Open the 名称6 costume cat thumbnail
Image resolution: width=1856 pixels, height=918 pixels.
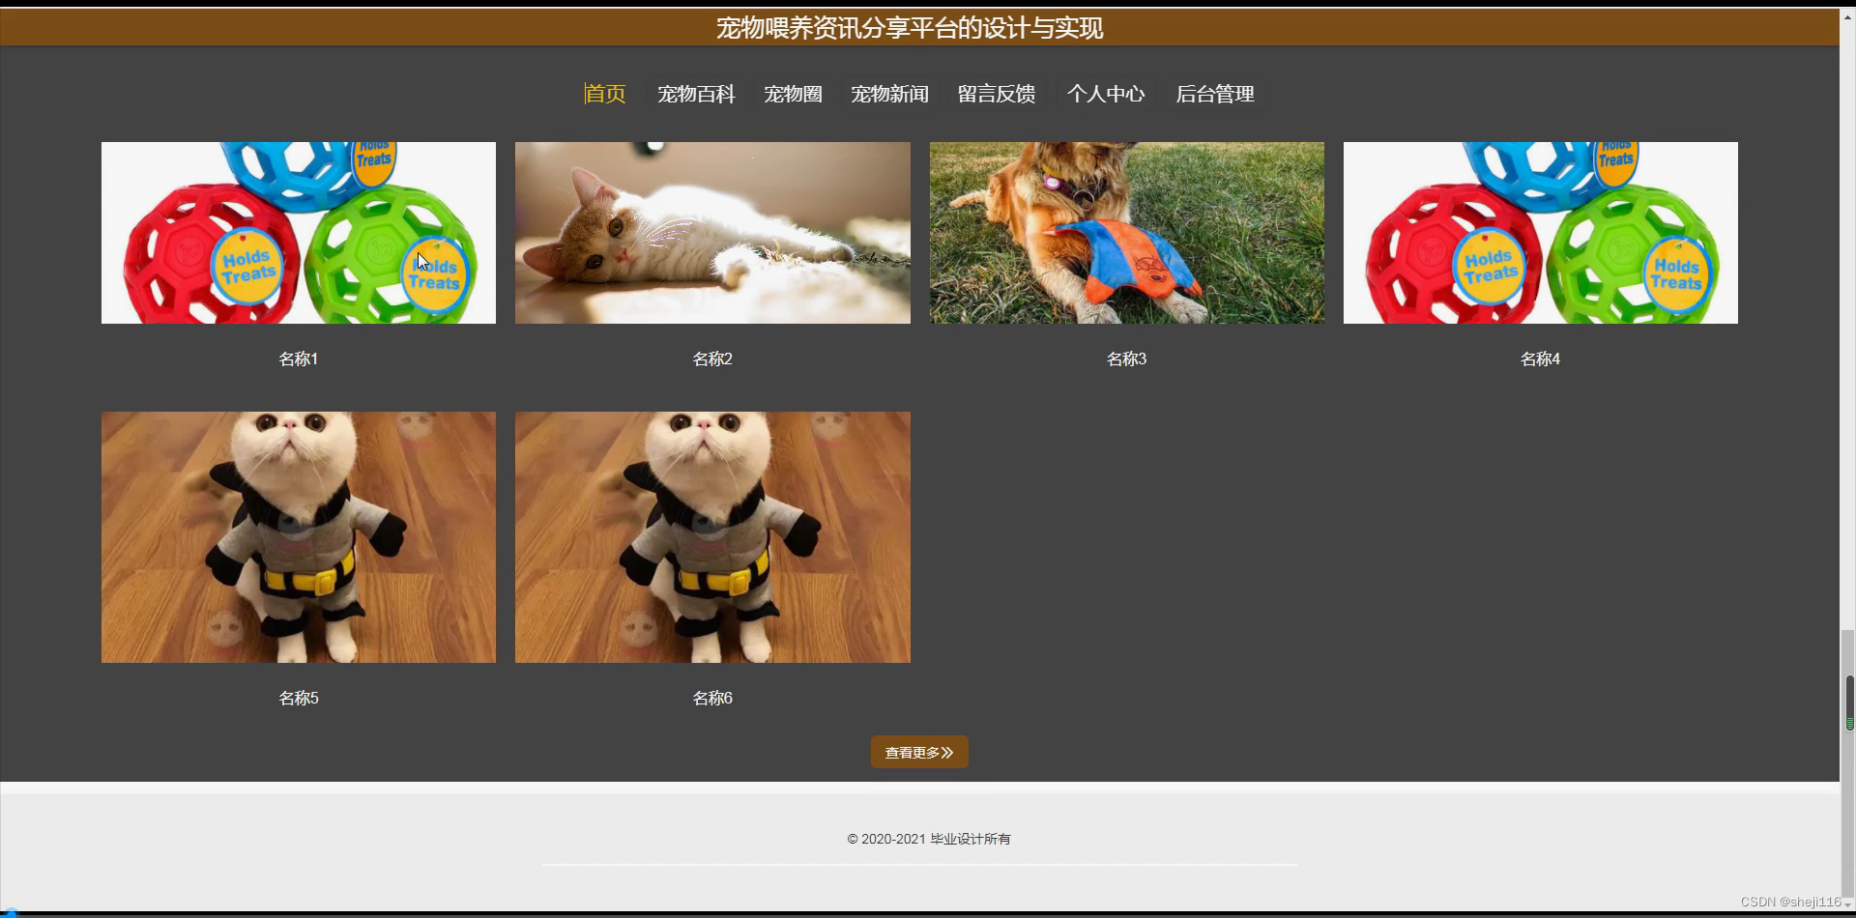[711, 537]
